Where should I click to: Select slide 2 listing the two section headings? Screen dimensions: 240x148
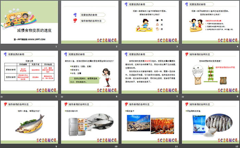coord(90,22)
